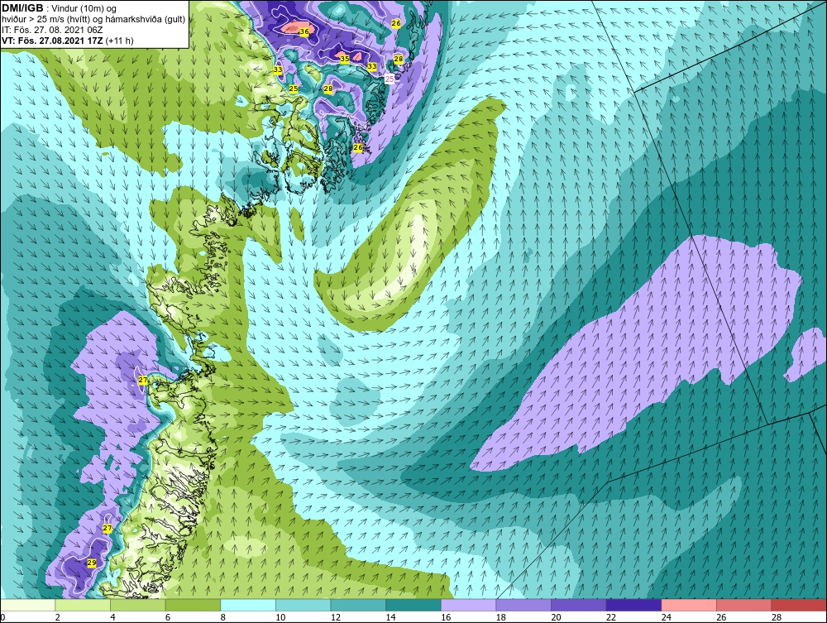The image size is (827, 623).
Task: Click the scale number 20 under color bar
Action: pos(556,617)
